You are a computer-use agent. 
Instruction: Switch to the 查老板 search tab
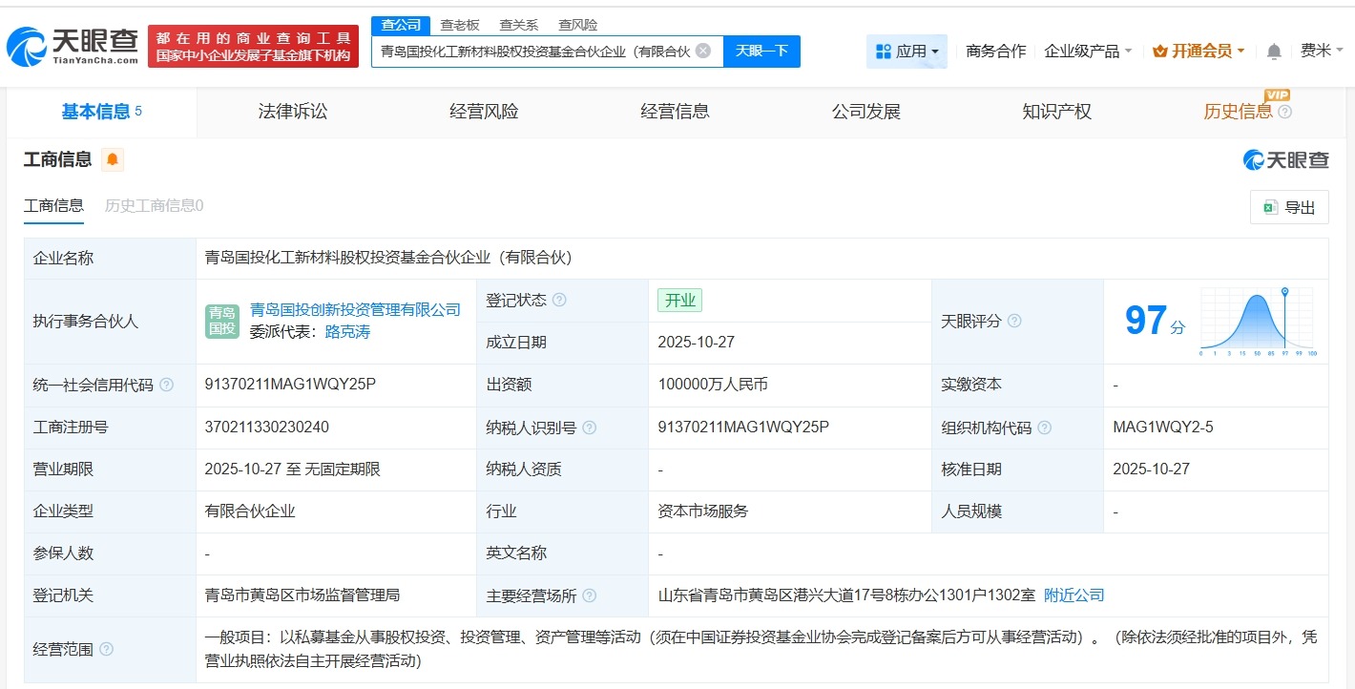point(462,24)
